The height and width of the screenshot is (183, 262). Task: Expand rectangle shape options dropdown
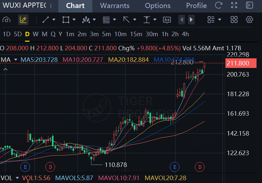coord(74,20)
